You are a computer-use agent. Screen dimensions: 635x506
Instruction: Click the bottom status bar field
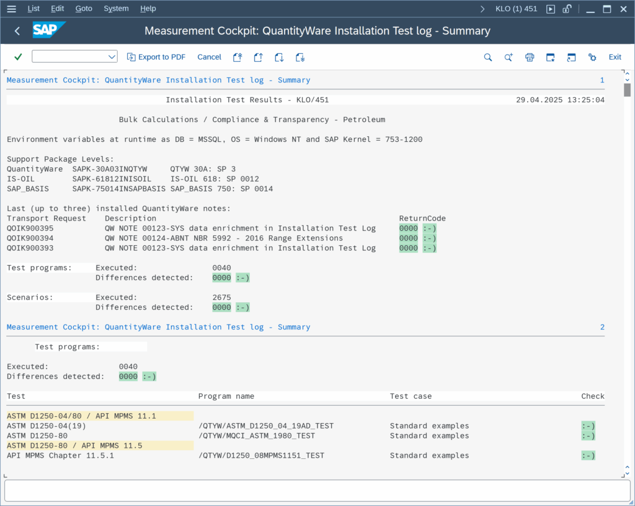[x=317, y=491]
